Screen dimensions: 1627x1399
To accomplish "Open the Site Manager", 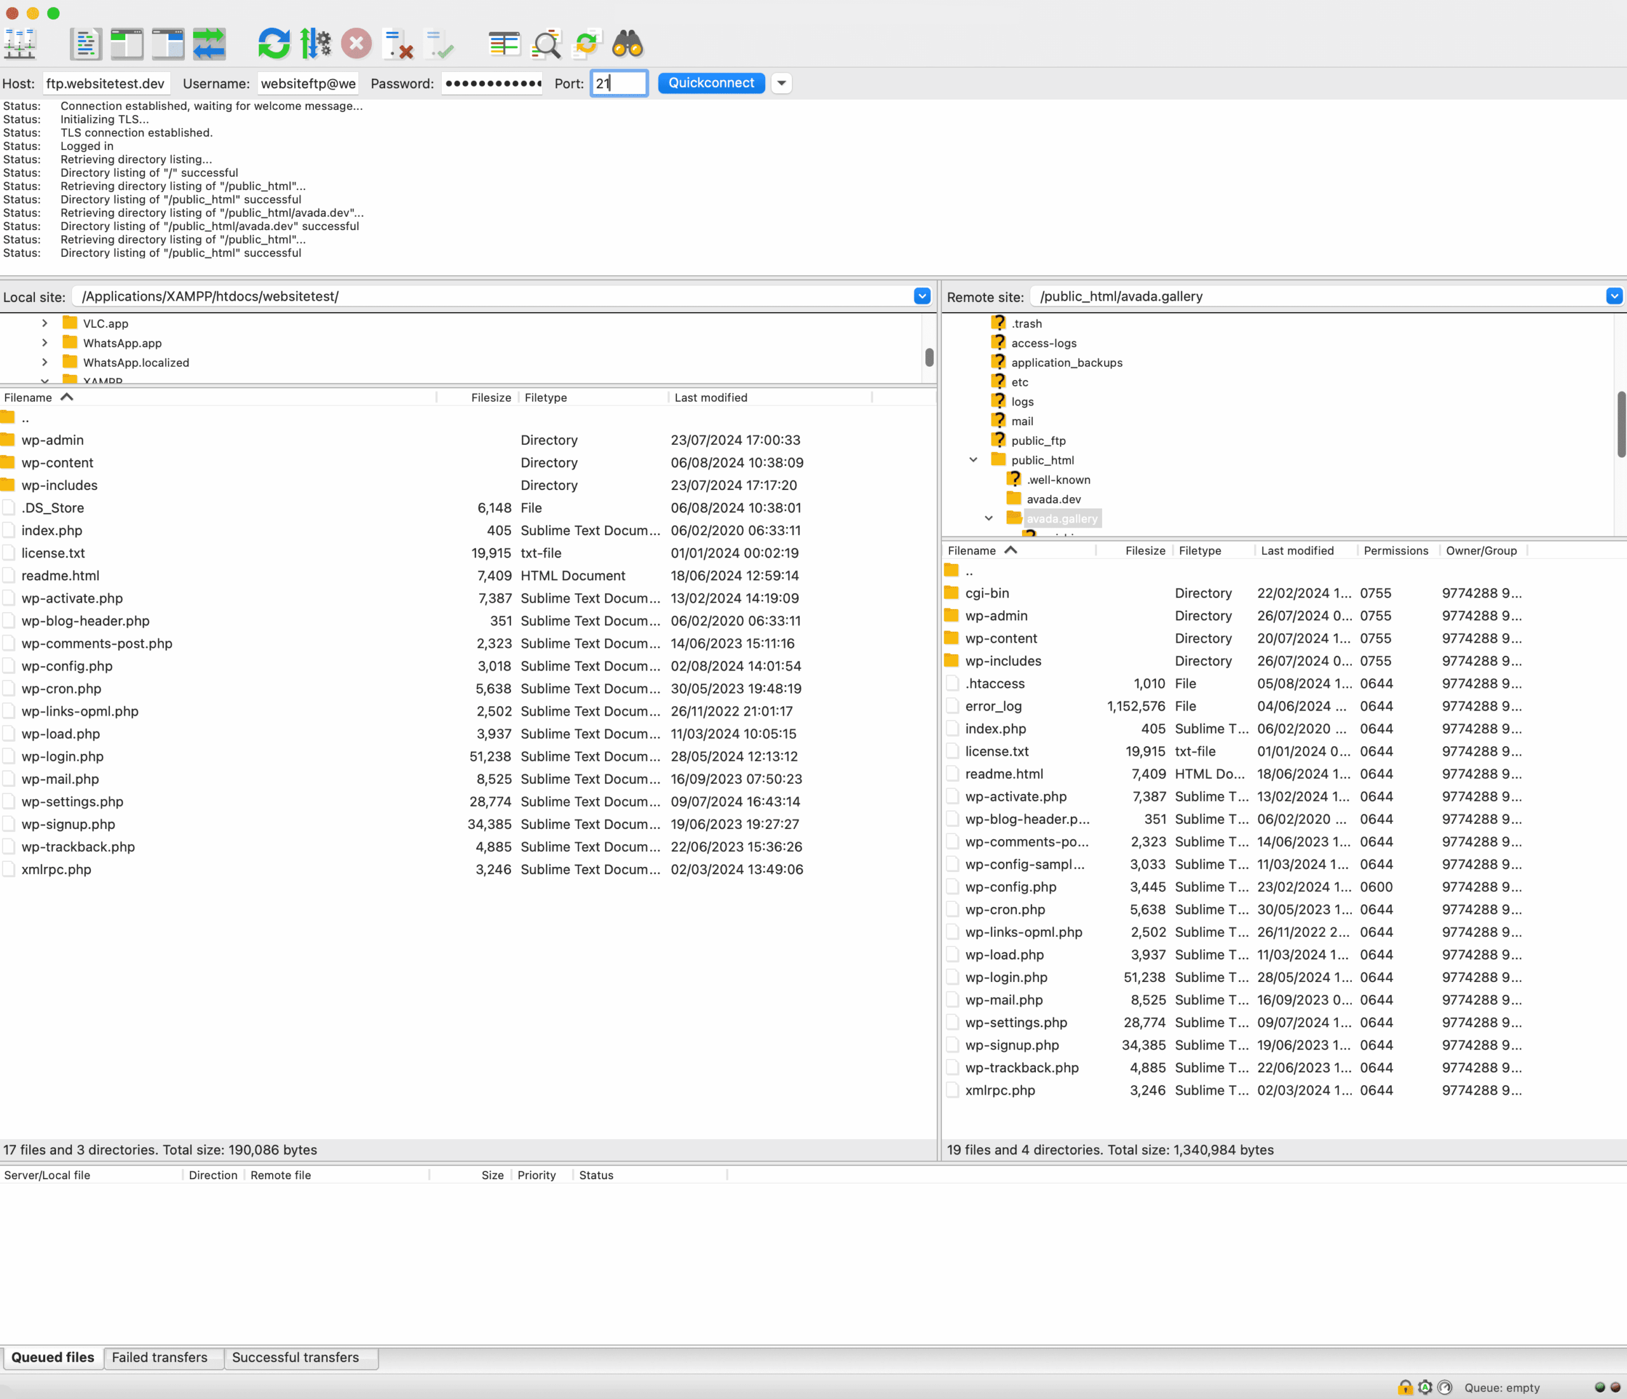I will pos(20,44).
